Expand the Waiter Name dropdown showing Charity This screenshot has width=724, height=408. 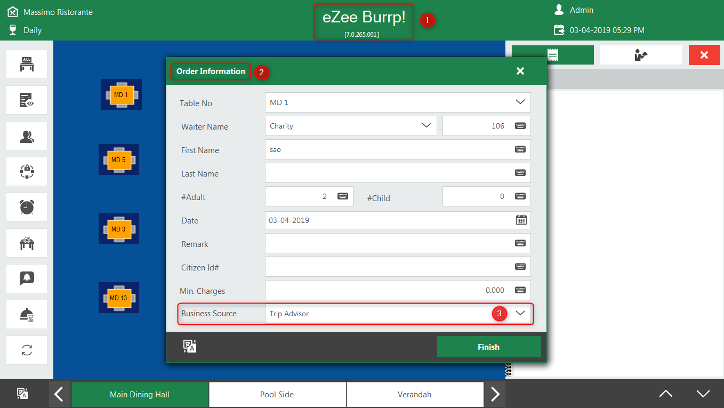tap(427, 125)
